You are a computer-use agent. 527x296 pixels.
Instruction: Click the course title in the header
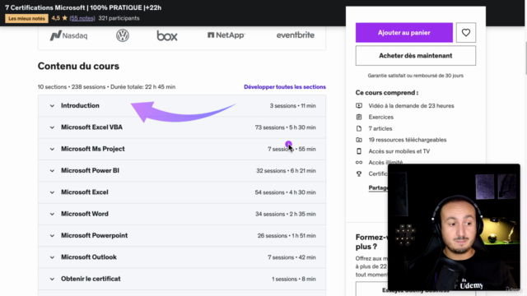pyautogui.click(x=83, y=7)
